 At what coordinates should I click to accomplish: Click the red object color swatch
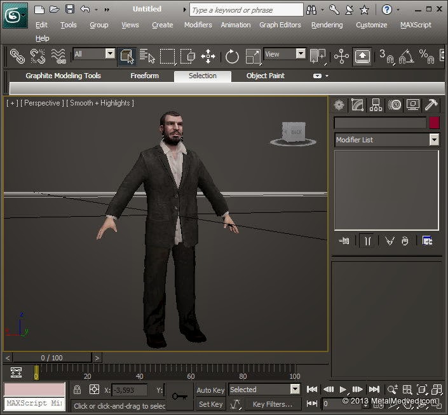[x=434, y=123]
